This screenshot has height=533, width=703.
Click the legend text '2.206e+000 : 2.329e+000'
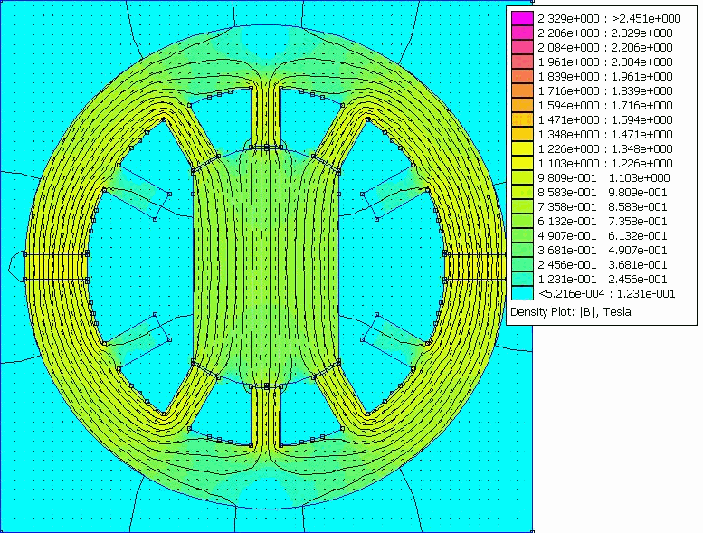(605, 33)
